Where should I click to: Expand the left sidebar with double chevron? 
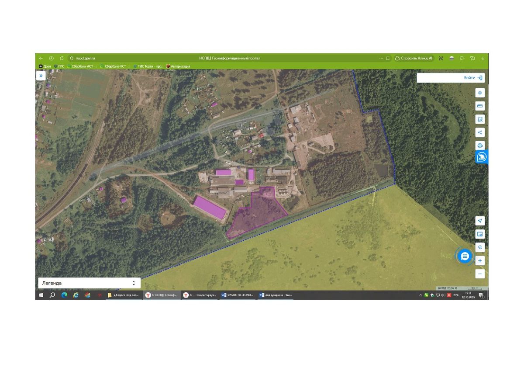[x=41, y=76]
